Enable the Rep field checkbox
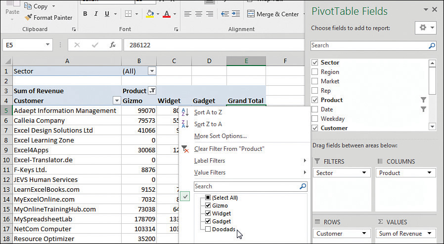Screen dimensions: 444x244 [314, 91]
